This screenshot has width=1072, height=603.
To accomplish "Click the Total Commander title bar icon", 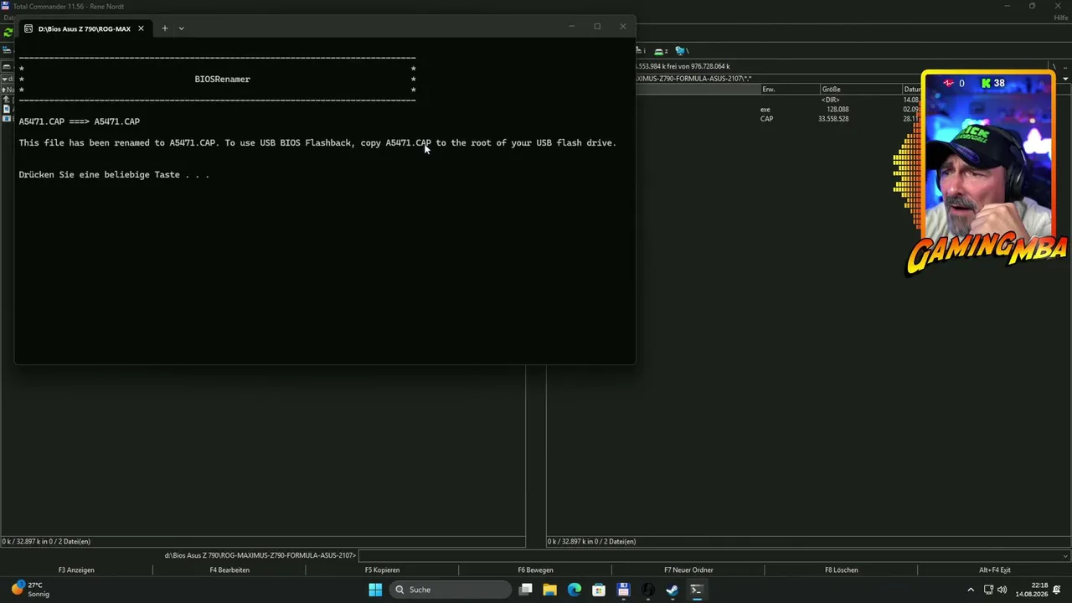I will pos(5,7).
